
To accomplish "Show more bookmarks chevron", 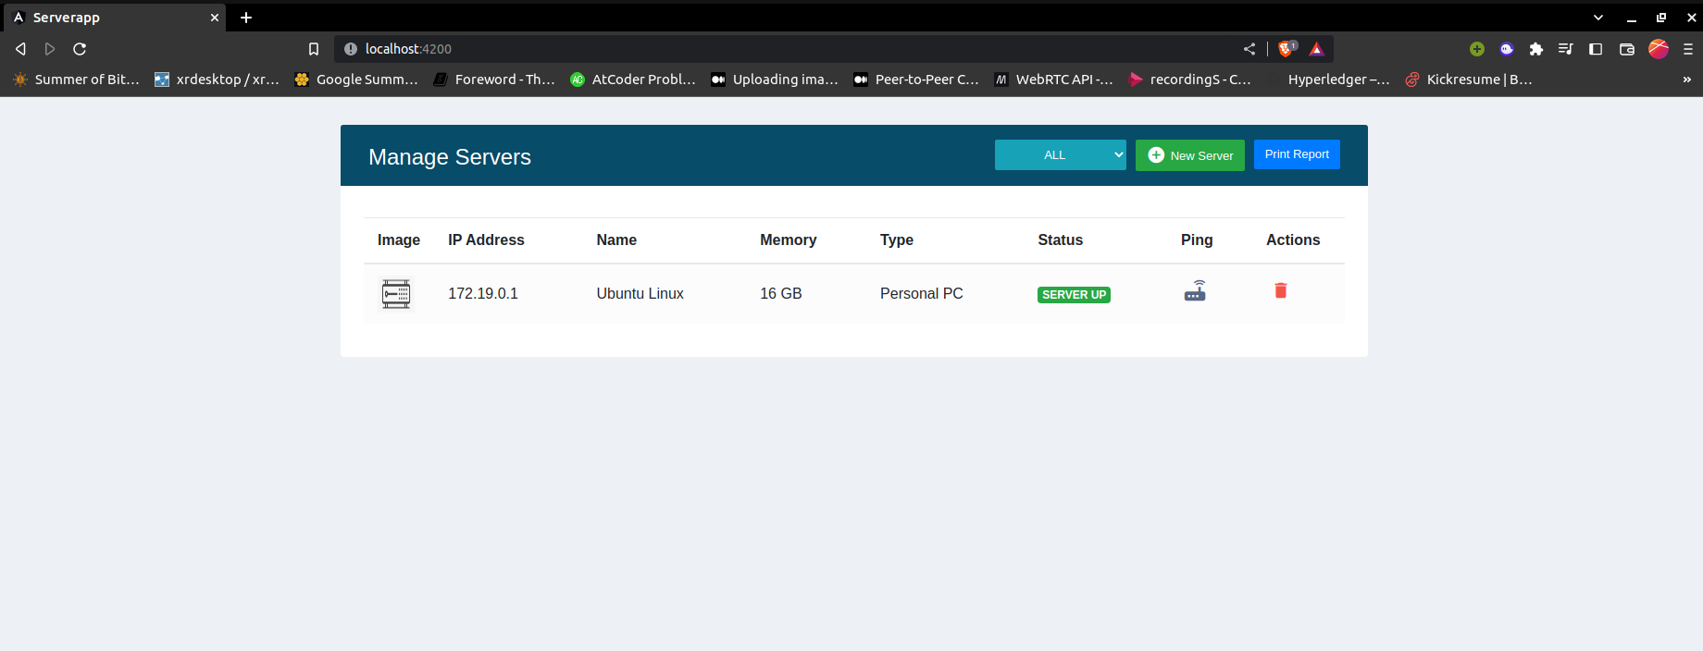I will pos(1686,80).
